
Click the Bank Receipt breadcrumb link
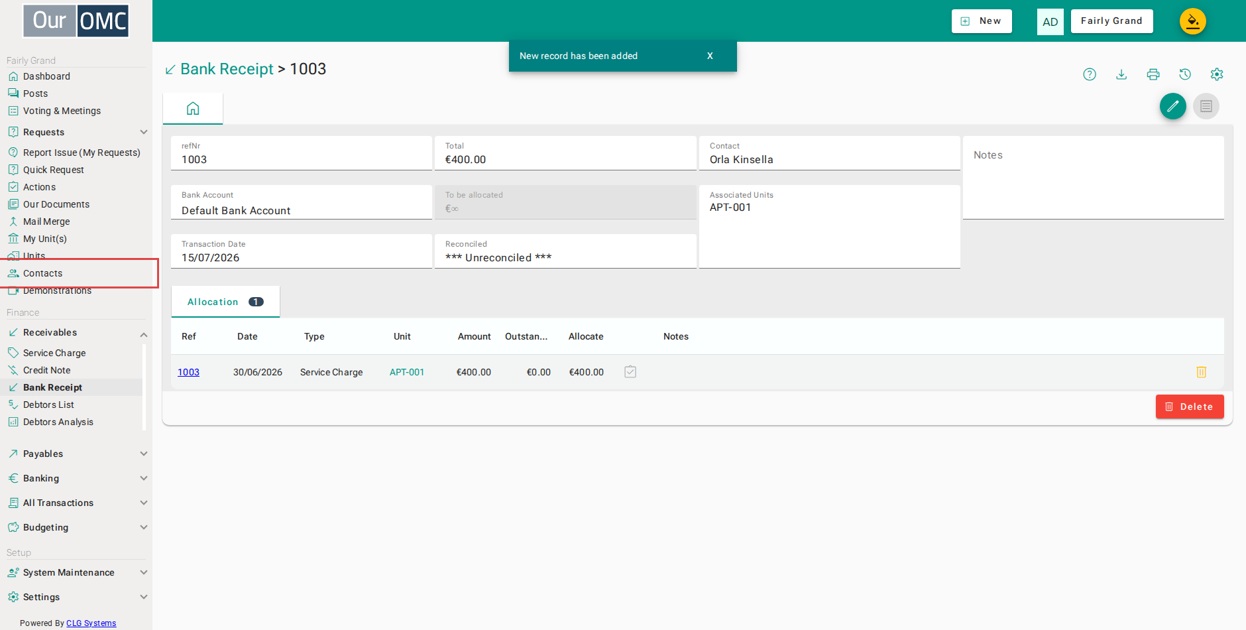pyautogui.click(x=227, y=69)
